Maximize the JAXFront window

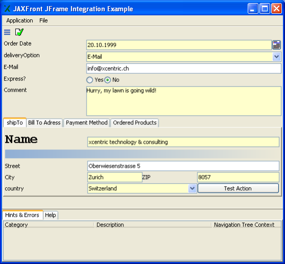point(265,8)
